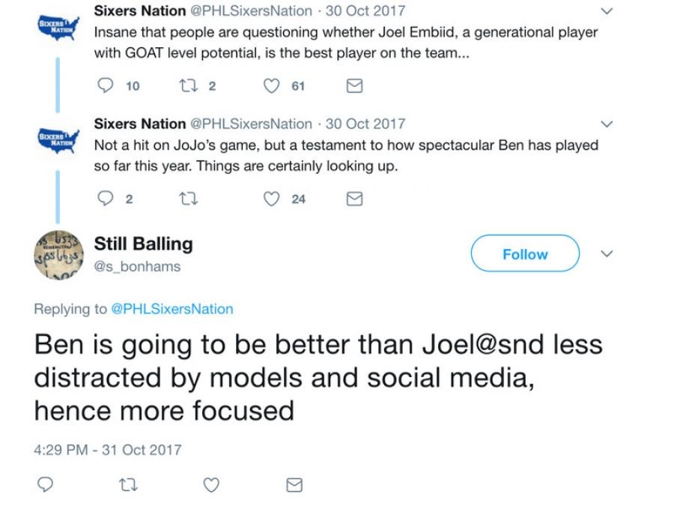Viewport: 674px width, 518px height.
Task: View Still Balling's profile avatar
Action: tap(55, 256)
